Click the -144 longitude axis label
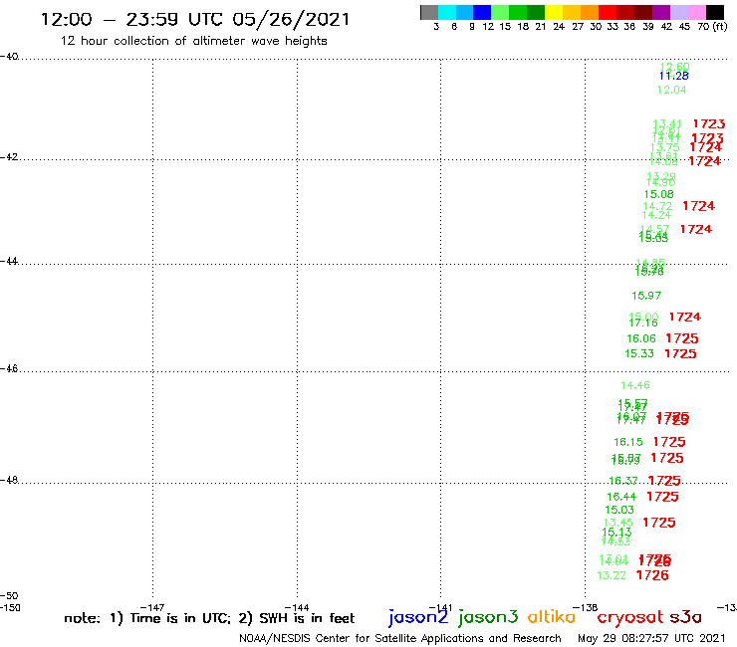737x647 pixels. [297, 608]
